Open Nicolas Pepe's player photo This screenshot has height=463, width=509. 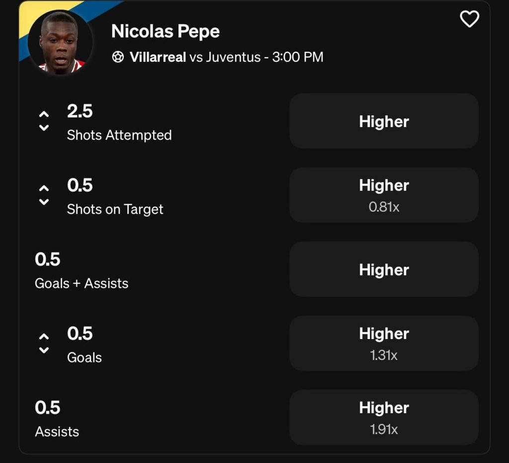(60, 43)
